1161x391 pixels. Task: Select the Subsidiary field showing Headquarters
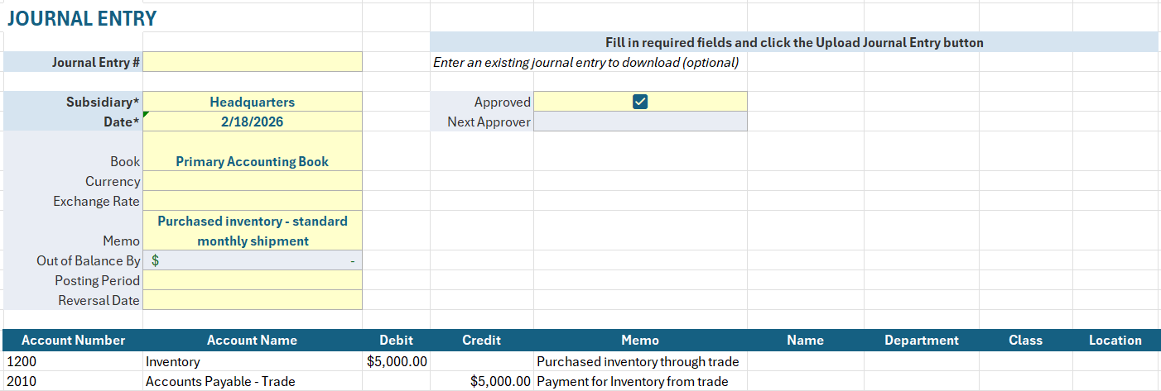coord(253,102)
